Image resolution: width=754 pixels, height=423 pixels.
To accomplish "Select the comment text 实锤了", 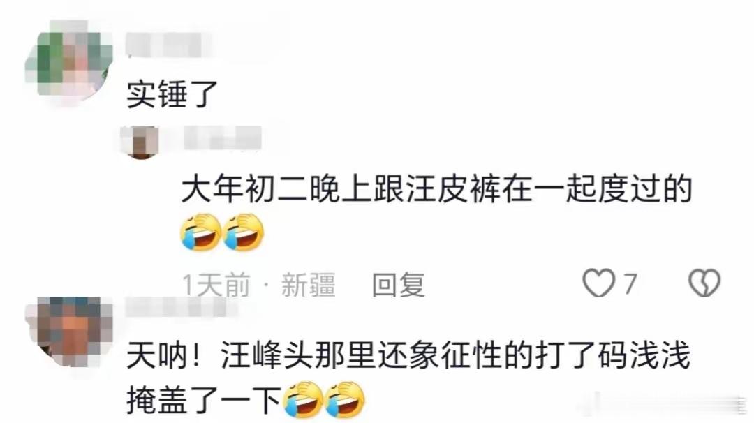I will coord(172,94).
